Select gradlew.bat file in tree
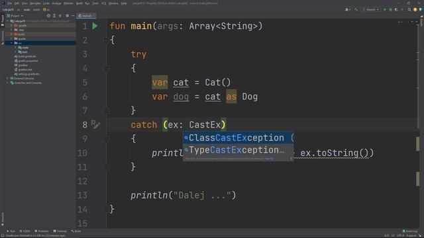The height and width of the screenshot is (238, 424). (23, 69)
